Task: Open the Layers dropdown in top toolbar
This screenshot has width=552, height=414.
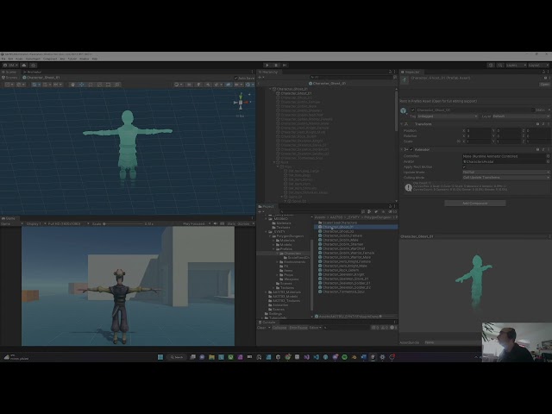Action: (x=516, y=66)
